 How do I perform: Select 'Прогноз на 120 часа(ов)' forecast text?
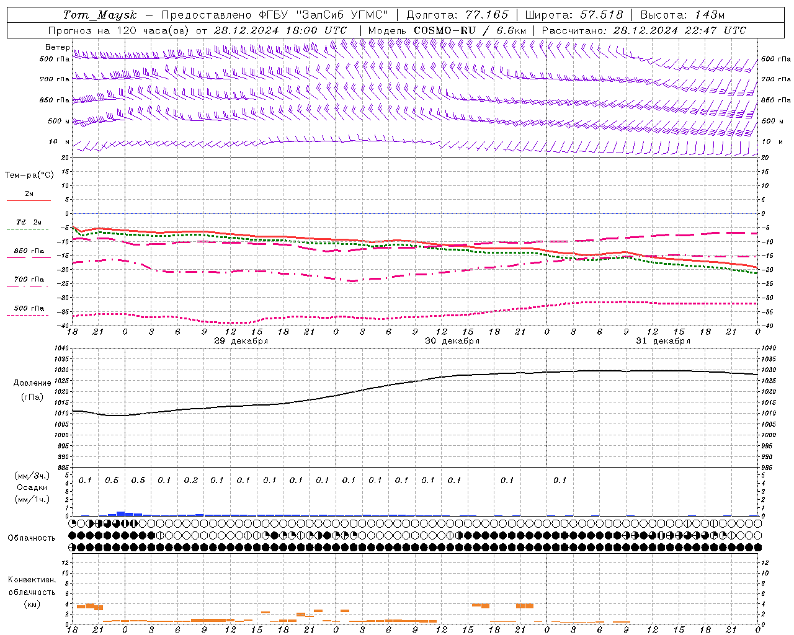[118, 30]
